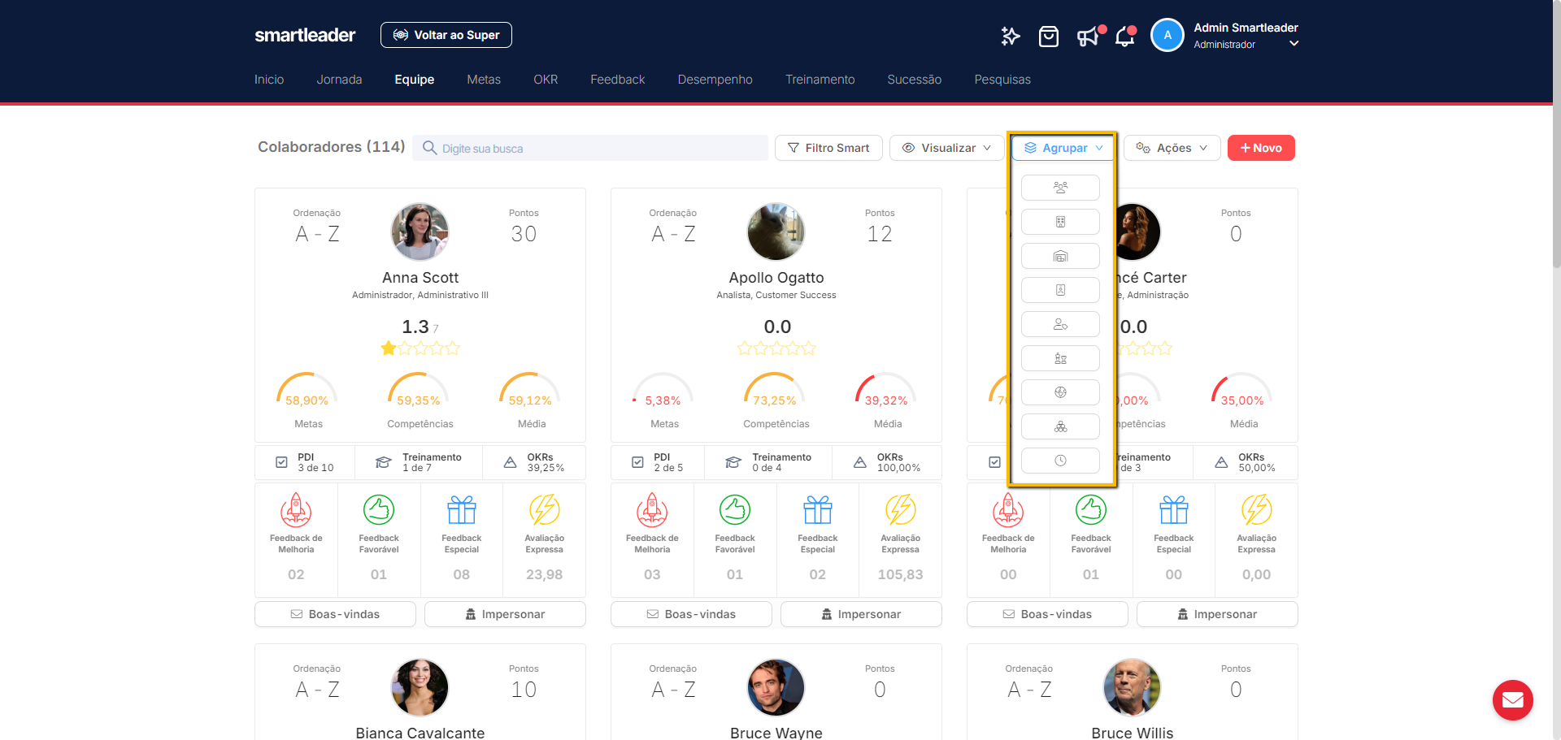This screenshot has height=740, width=1561.
Task: Group by warehouse icon option in Agrupar list
Action: coord(1060,256)
